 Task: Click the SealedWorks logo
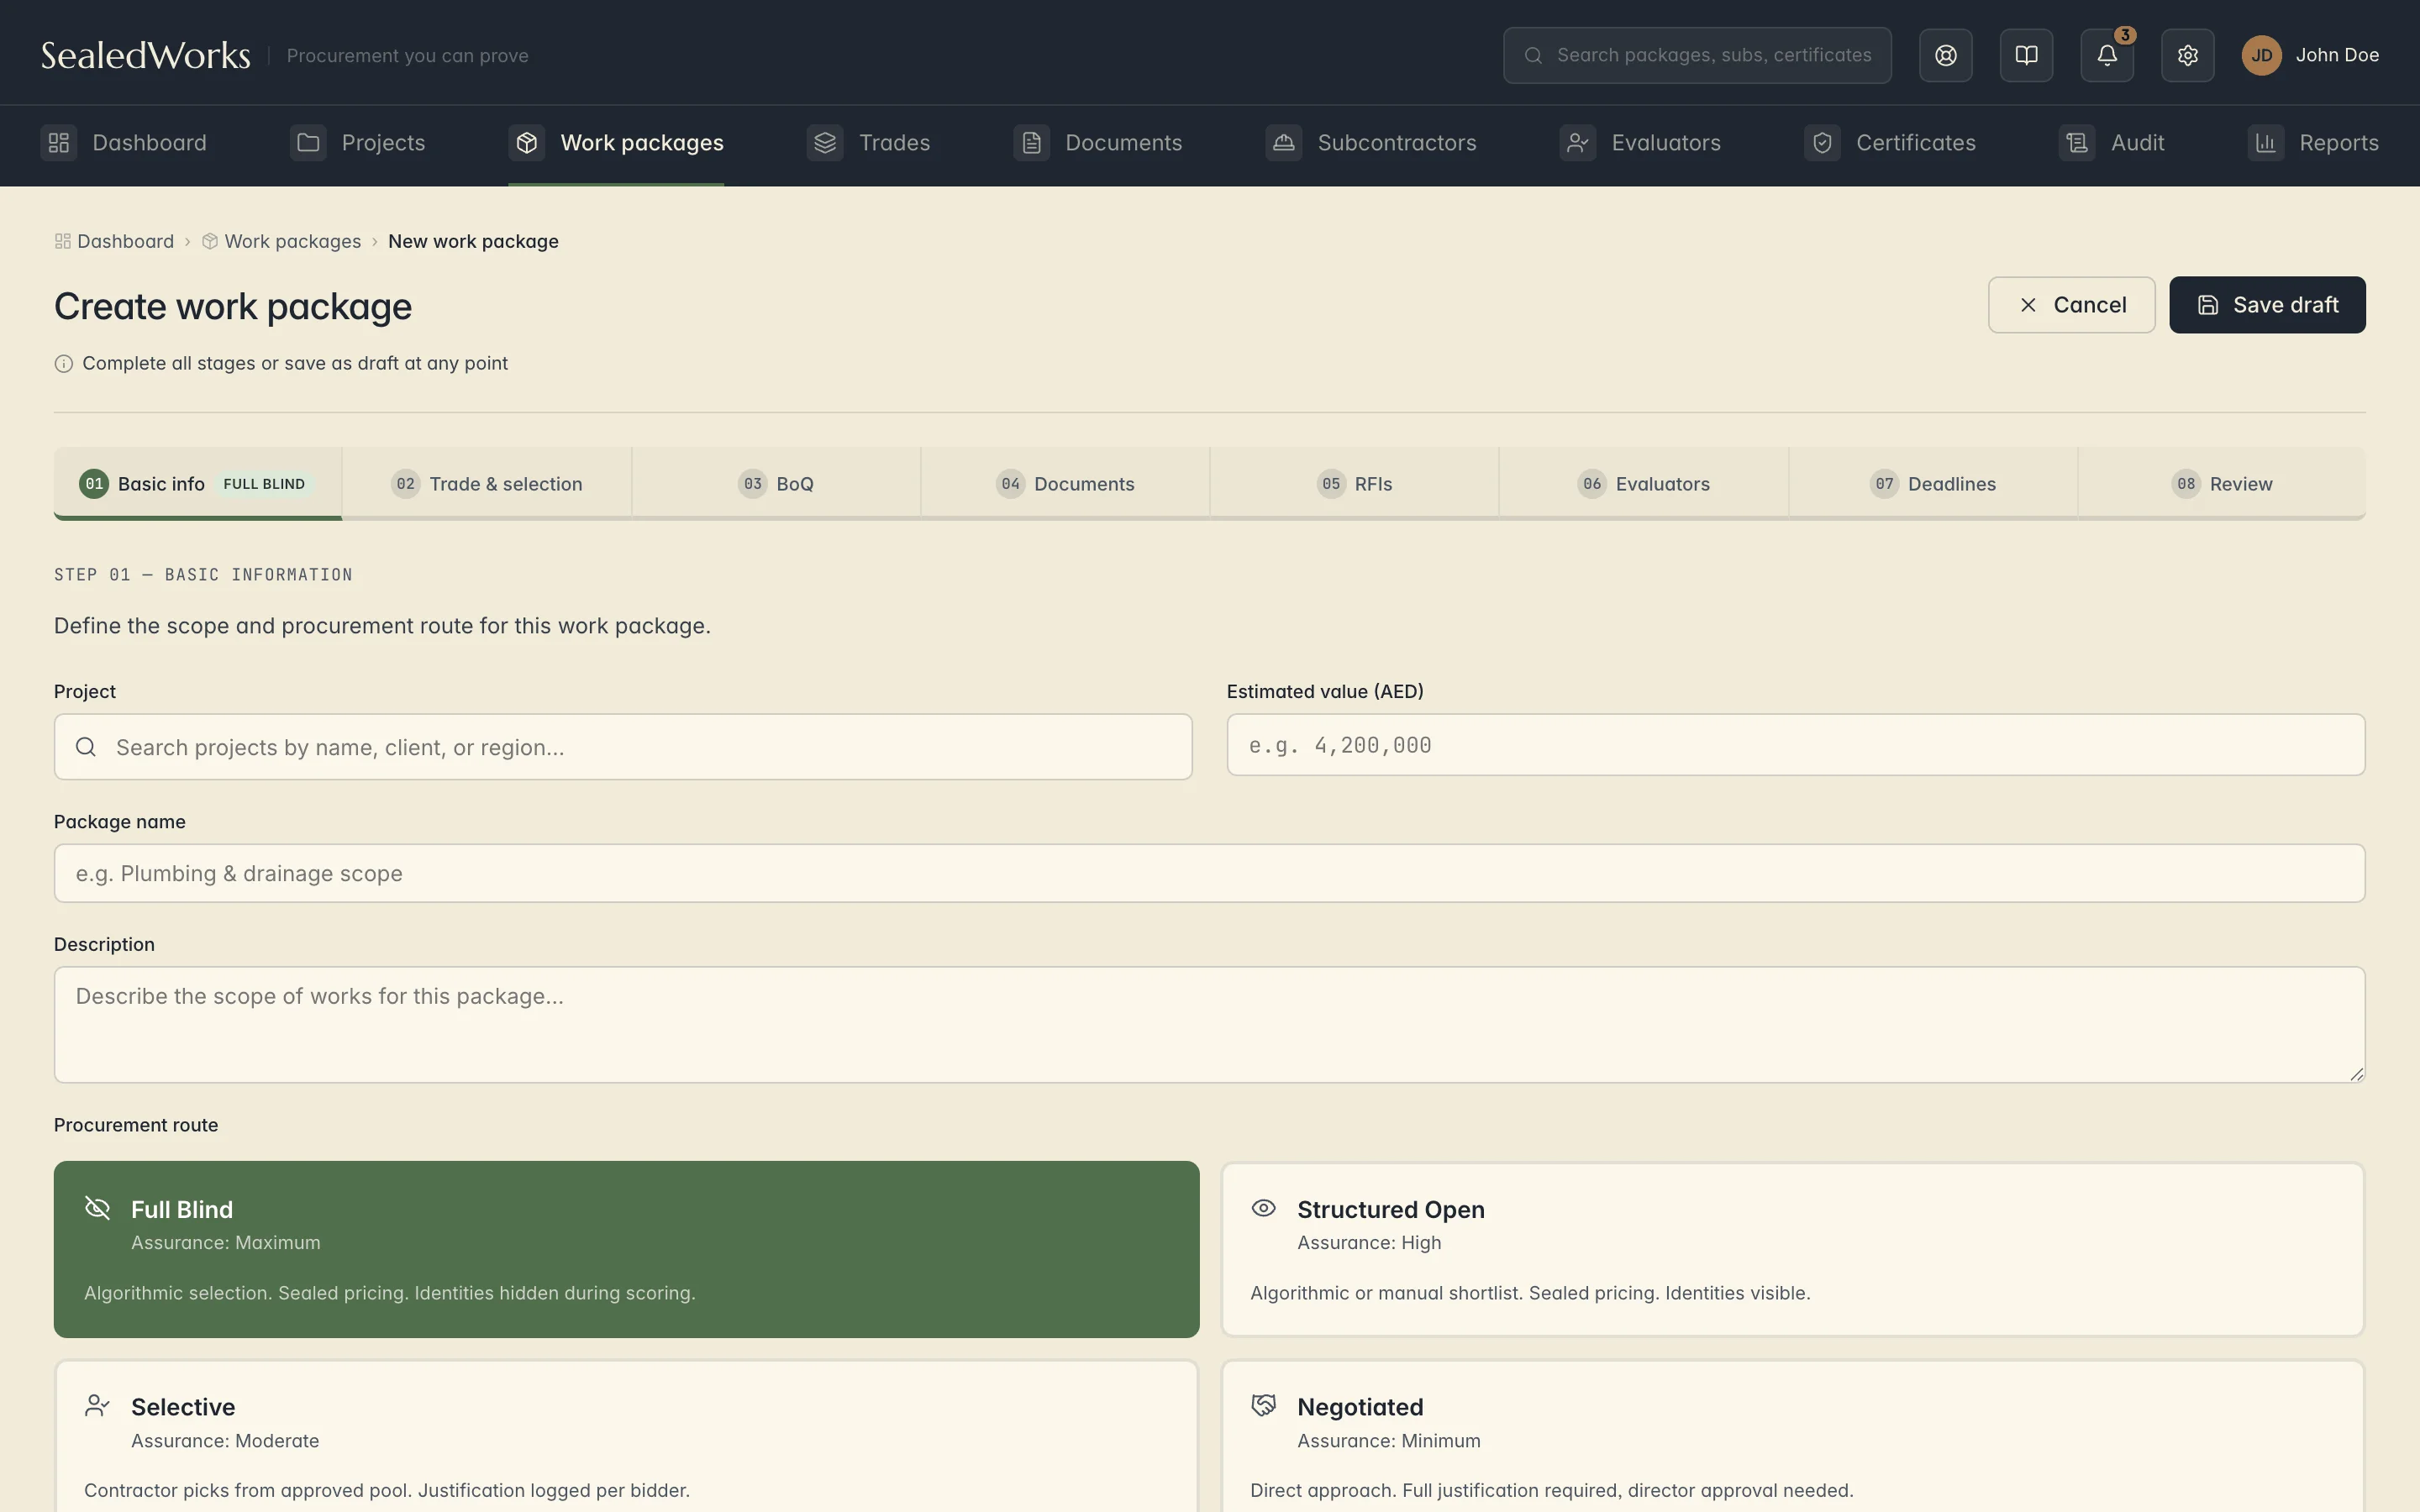click(x=146, y=55)
